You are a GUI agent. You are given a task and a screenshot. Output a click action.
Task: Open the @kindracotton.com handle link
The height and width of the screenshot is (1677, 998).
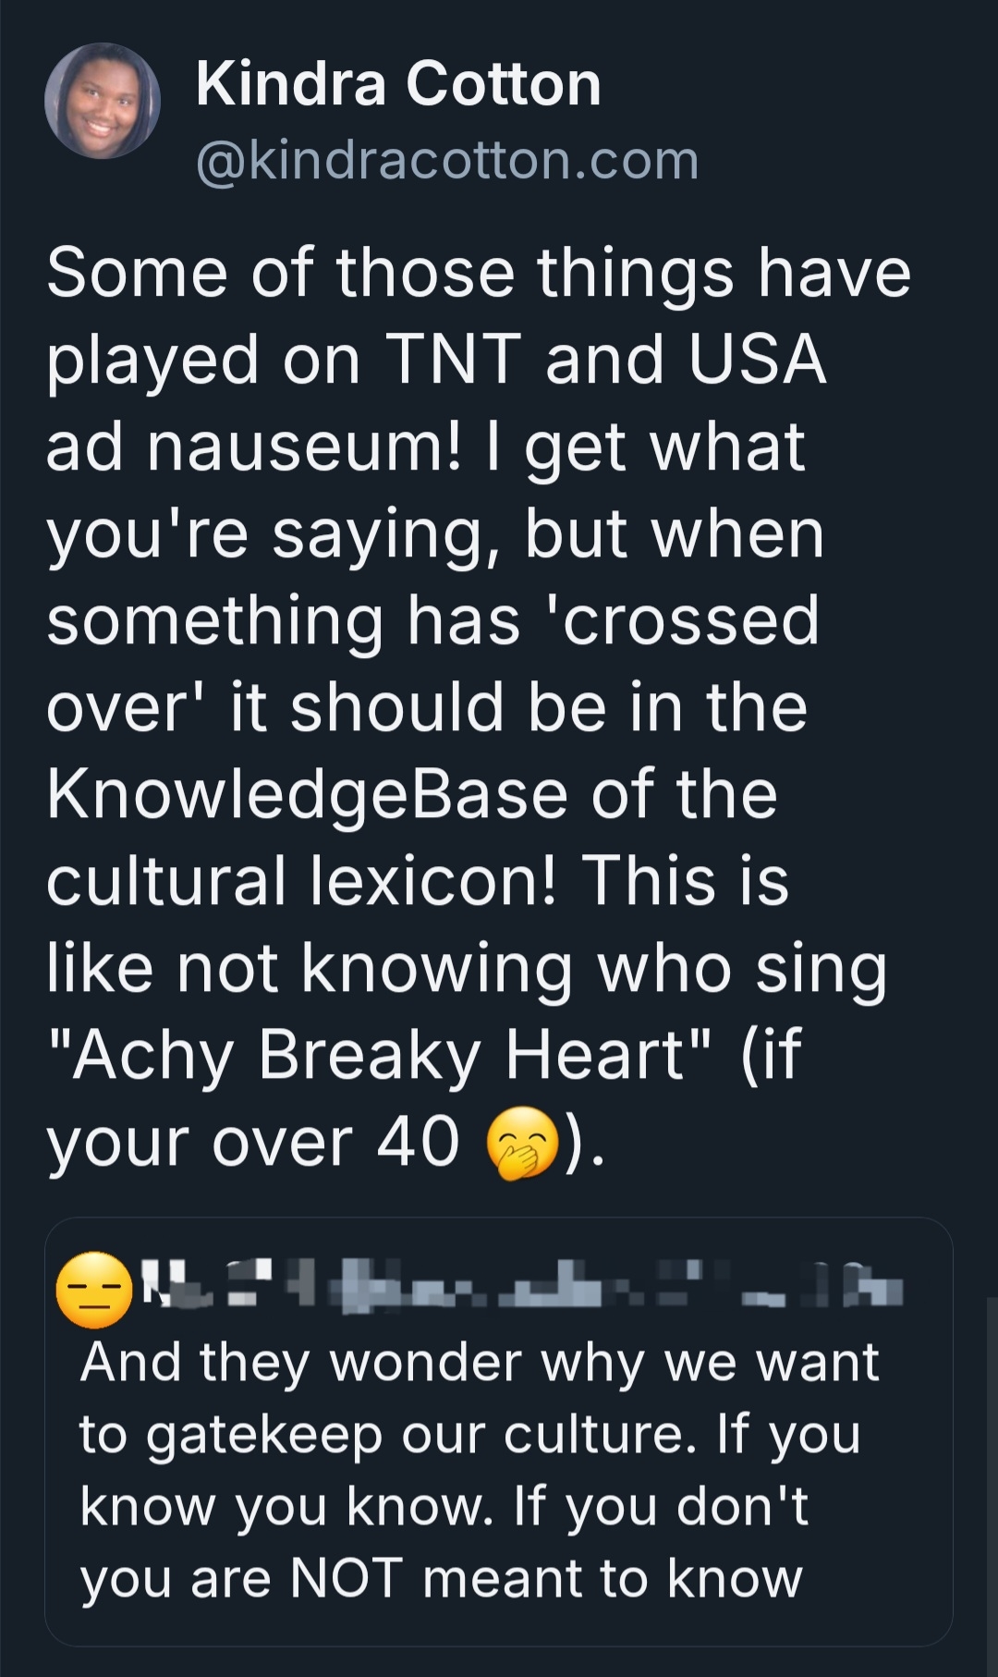click(447, 161)
